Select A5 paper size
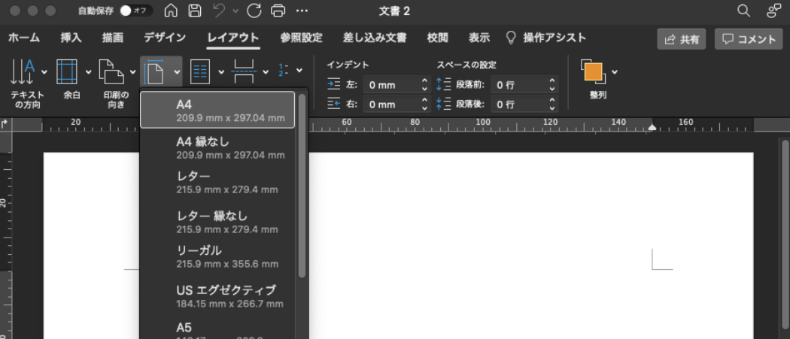This screenshot has width=790, height=339. point(217,329)
